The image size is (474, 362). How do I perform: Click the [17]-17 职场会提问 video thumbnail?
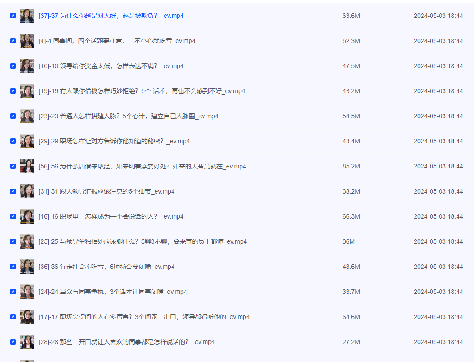tap(27, 317)
